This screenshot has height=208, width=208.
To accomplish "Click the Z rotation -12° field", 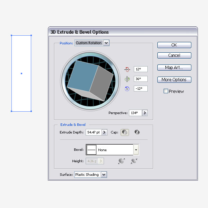I will (141, 88).
